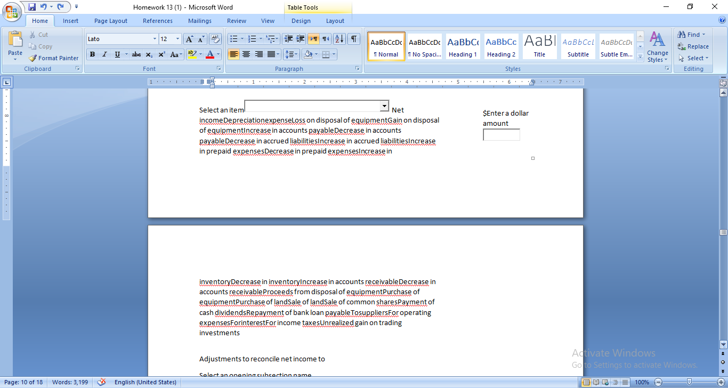728x388 pixels.
Task: Click the Subscript icon
Action: [x=148, y=54]
